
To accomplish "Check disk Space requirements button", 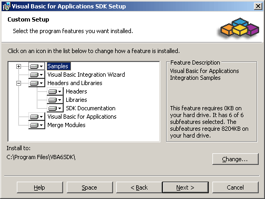I will click(x=89, y=187).
